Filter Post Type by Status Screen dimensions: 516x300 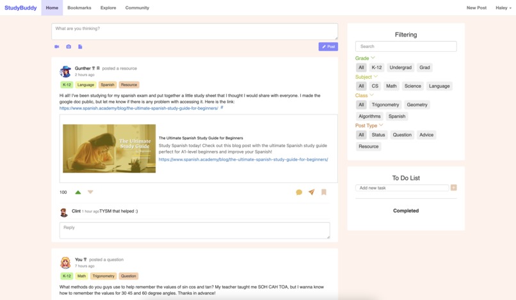coord(378,135)
